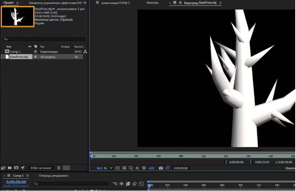Focus the timeline layer search field
The width and height of the screenshot is (296, 191).
point(71,183)
